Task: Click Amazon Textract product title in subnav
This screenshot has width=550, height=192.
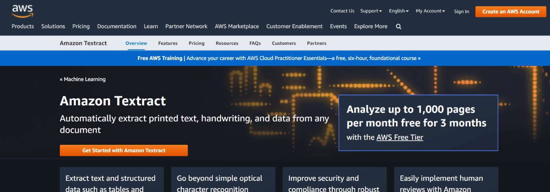Action: (83, 43)
